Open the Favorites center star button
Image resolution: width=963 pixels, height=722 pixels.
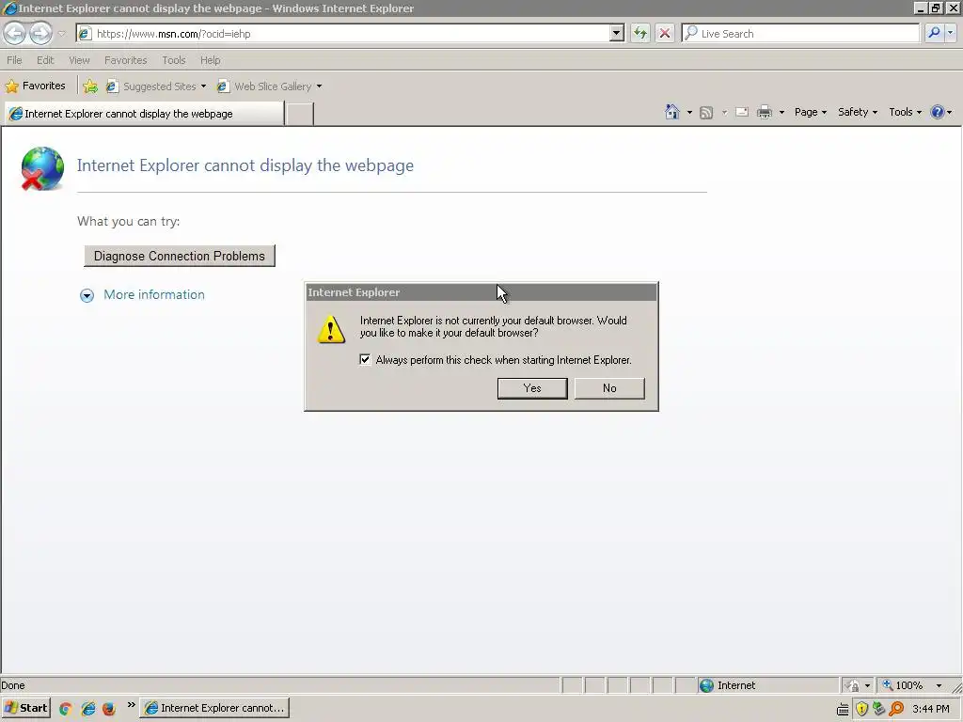pyautogui.click(x=35, y=86)
